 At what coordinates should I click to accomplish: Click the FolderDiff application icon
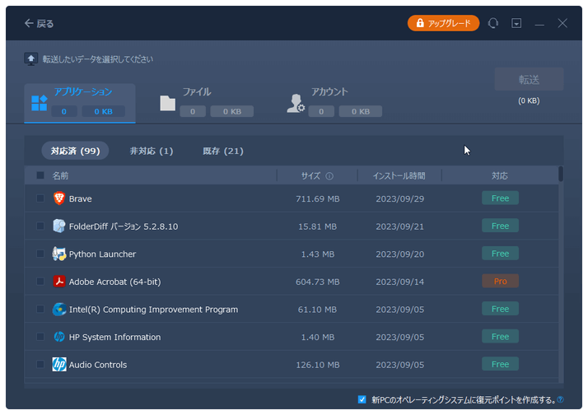pos(59,226)
